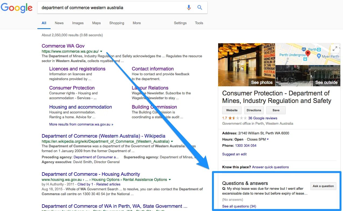343x211 pixels.
Task: Expand the Closes 5PM hours dropdown
Action: [x=258, y=139]
